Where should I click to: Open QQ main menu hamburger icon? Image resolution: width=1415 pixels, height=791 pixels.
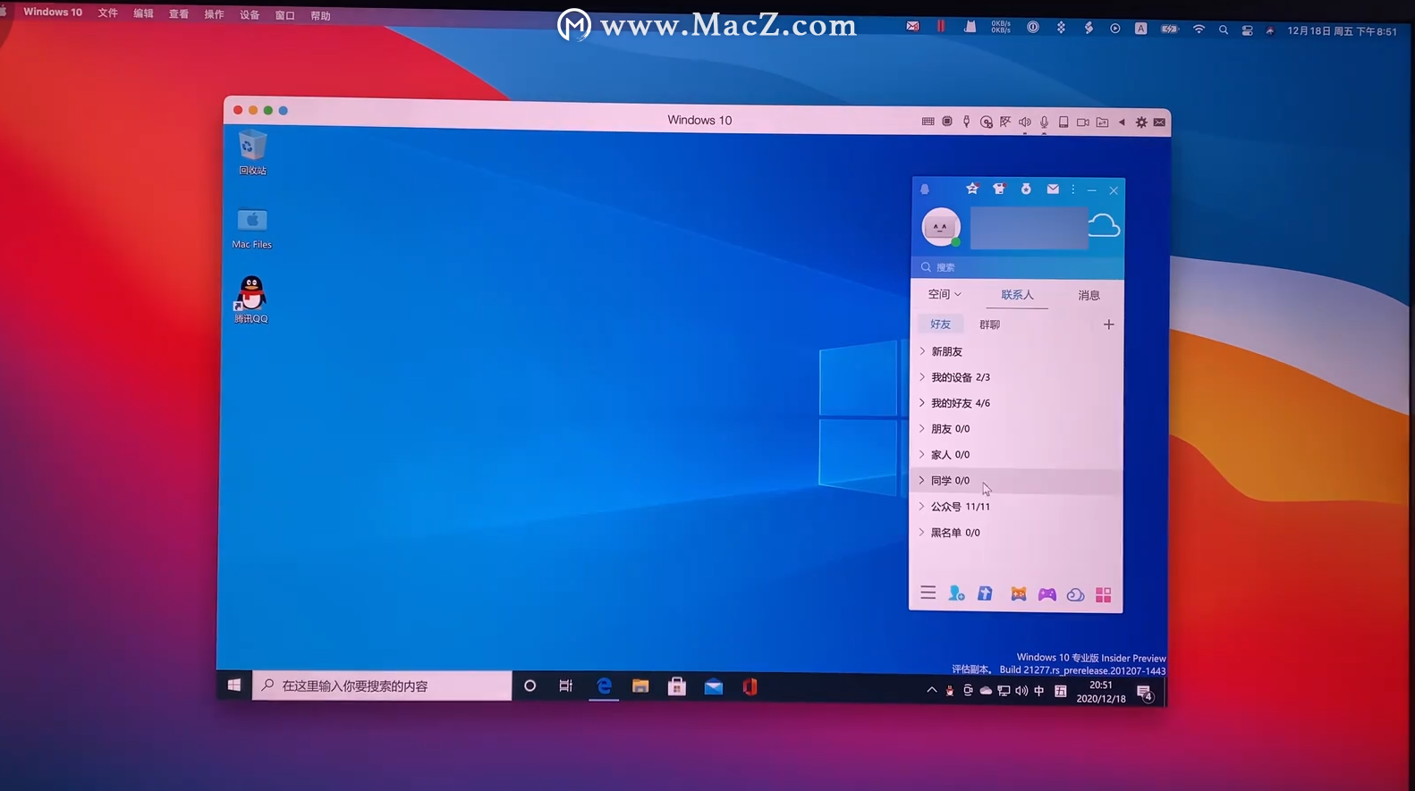(928, 593)
